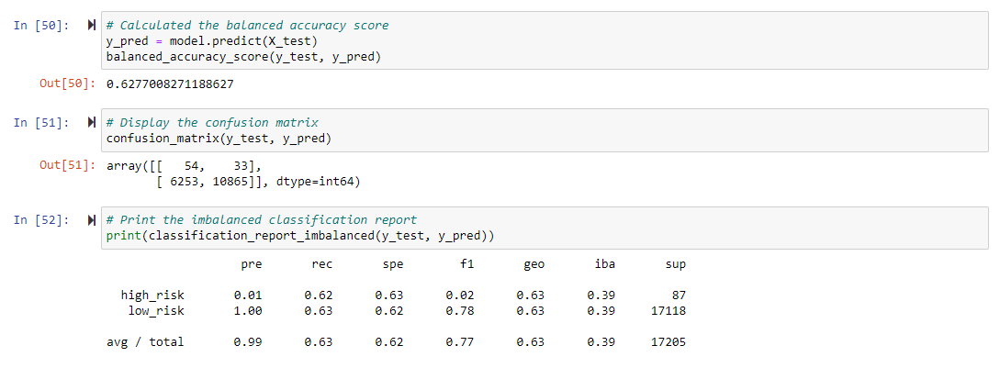The image size is (1000, 379).
Task: Click high_risk precision value 0.01
Action: [x=247, y=295]
